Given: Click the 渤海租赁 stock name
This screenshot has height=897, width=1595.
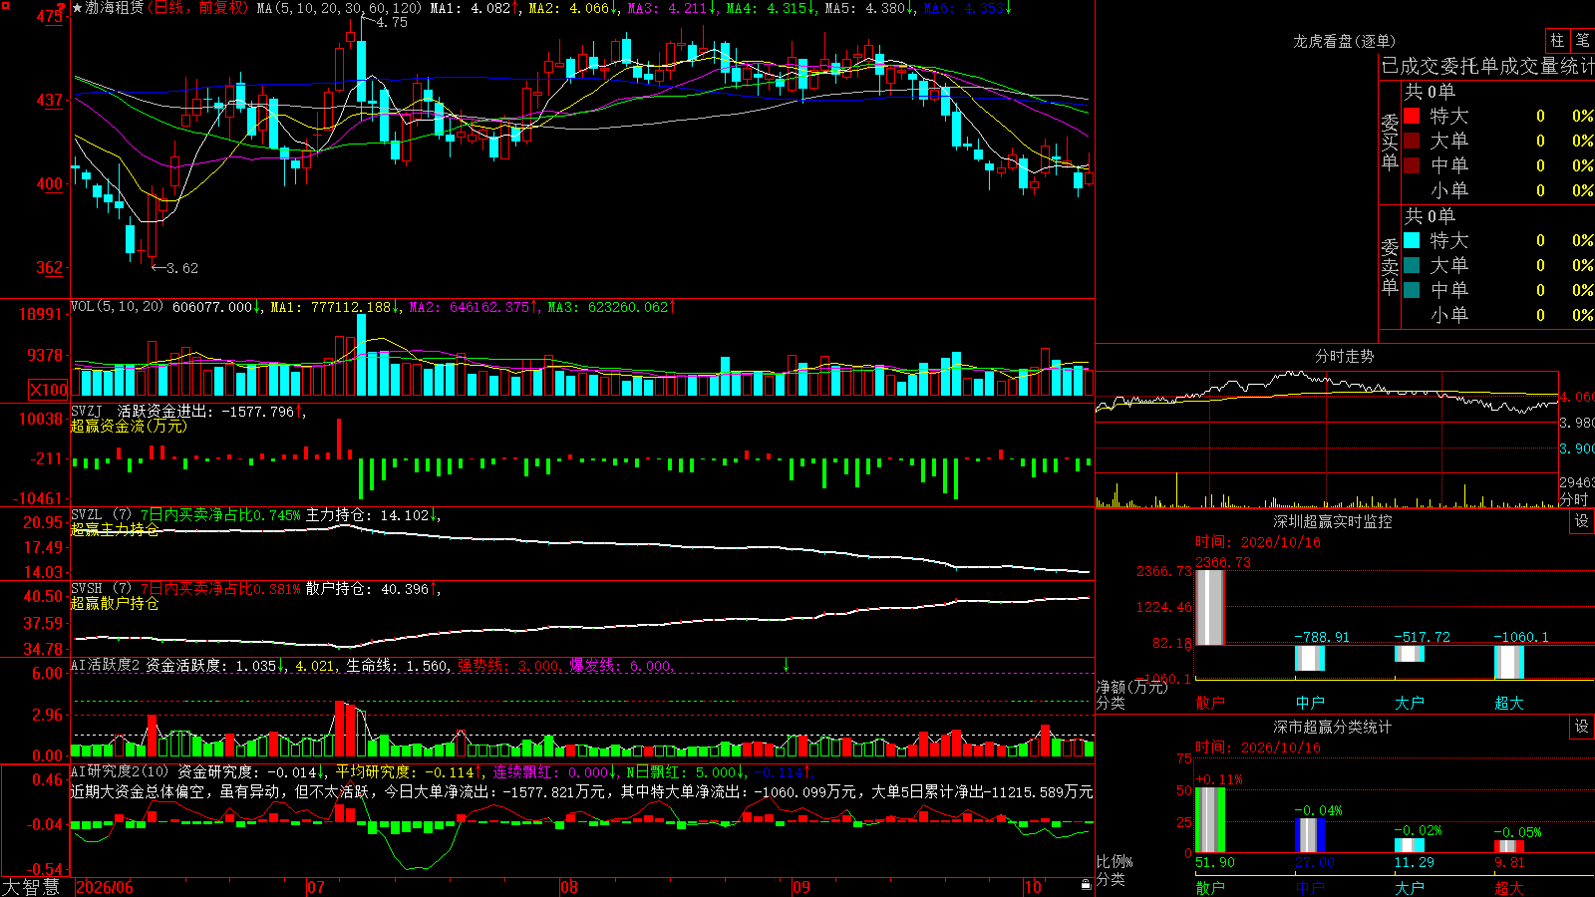Looking at the screenshot, I should 114,8.
